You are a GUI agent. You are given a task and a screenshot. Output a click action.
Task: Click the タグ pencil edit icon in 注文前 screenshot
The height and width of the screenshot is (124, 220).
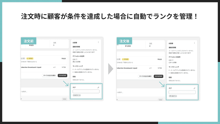(x=98, y=88)
